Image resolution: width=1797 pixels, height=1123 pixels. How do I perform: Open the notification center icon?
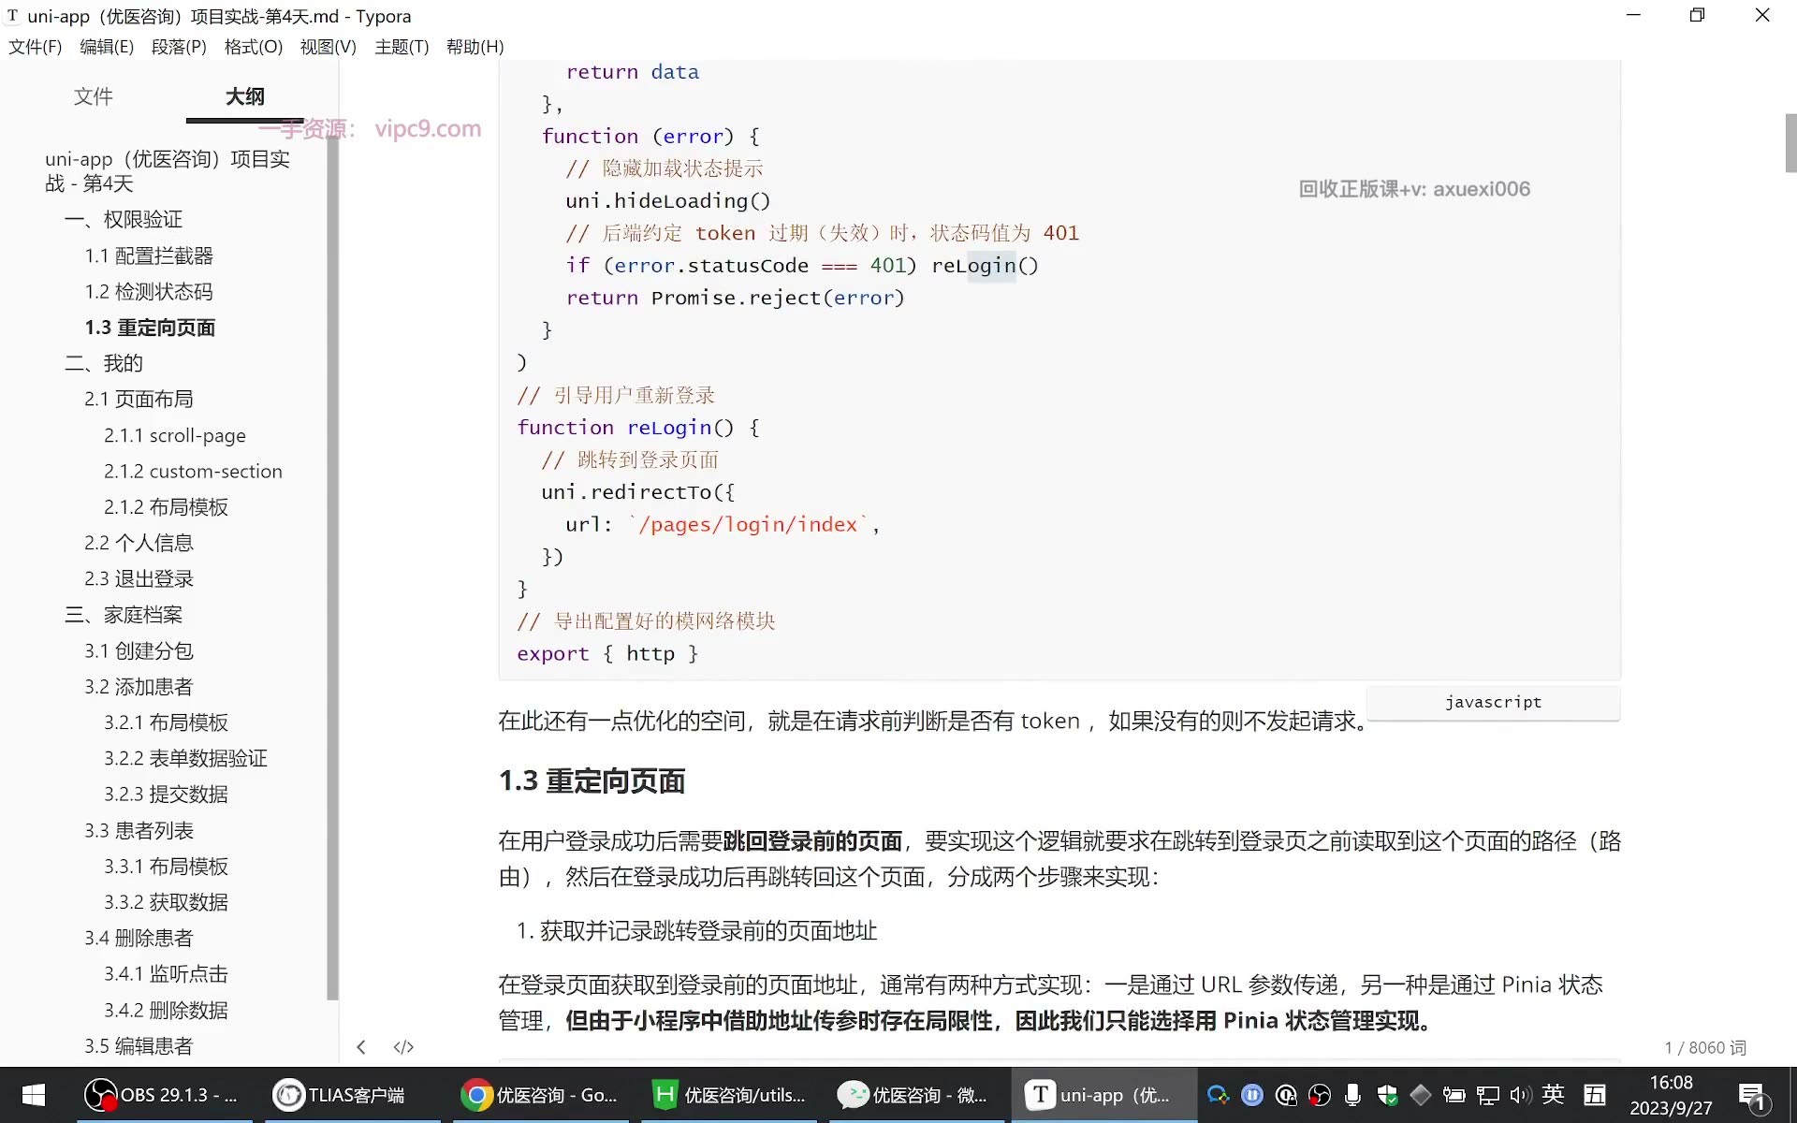[1751, 1095]
